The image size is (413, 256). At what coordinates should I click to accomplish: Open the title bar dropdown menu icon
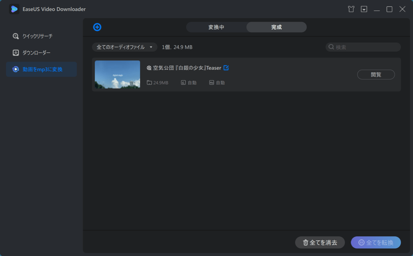(364, 9)
